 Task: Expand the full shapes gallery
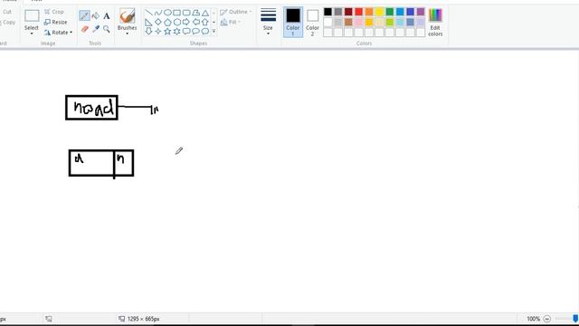pyautogui.click(x=214, y=32)
